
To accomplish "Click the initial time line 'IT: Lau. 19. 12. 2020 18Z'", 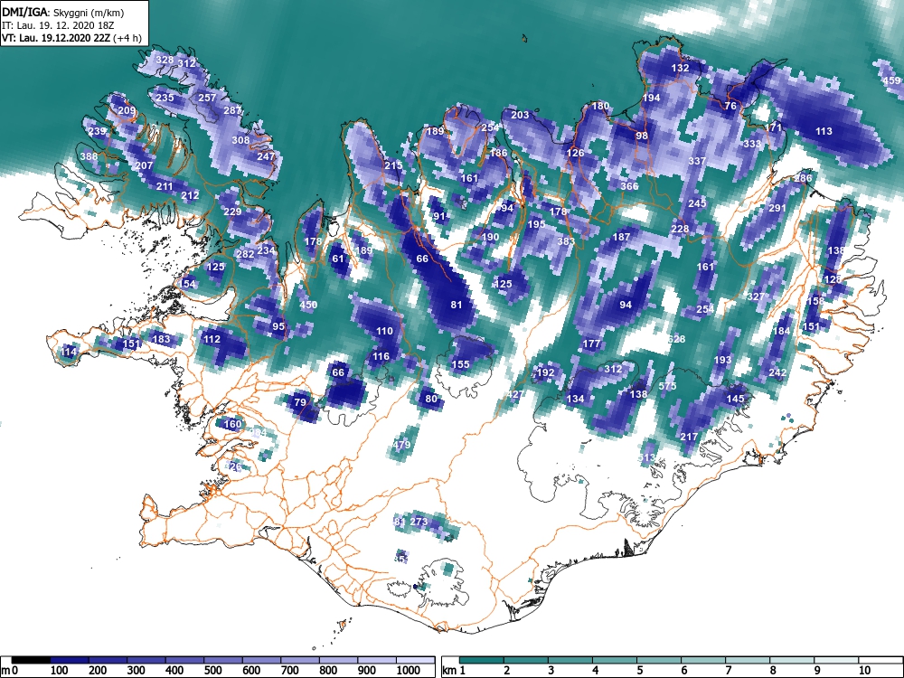I will point(58,25).
